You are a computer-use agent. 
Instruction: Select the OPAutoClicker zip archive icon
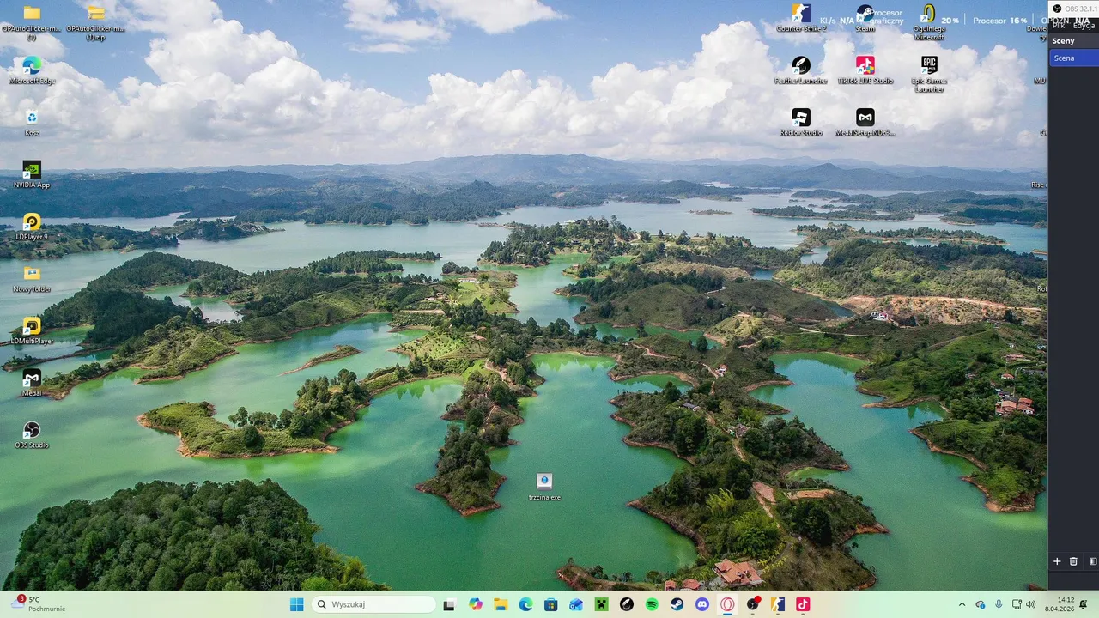95,21
